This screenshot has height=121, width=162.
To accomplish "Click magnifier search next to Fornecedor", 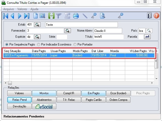I will tap(67, 31).
